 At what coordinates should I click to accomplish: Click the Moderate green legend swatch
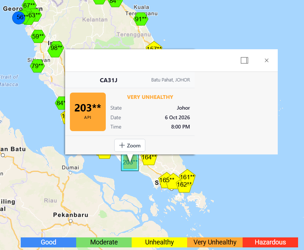click(x=104, y=242)
